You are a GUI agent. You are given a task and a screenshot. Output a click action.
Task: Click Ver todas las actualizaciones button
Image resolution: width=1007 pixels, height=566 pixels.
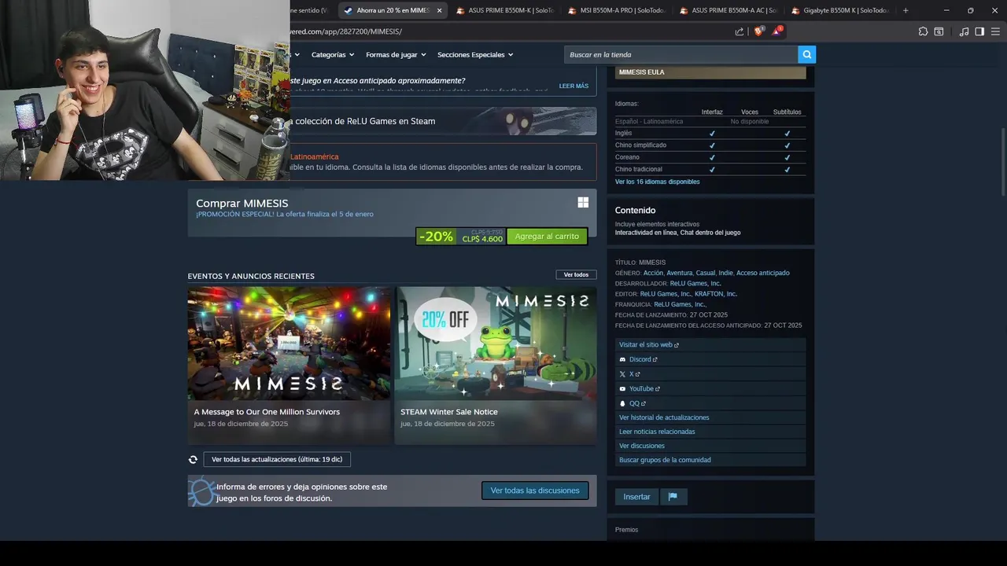(x=277, y=459)
